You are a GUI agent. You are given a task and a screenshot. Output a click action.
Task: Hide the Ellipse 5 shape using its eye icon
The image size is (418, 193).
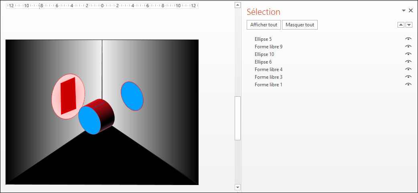click(x=408, y=39)
